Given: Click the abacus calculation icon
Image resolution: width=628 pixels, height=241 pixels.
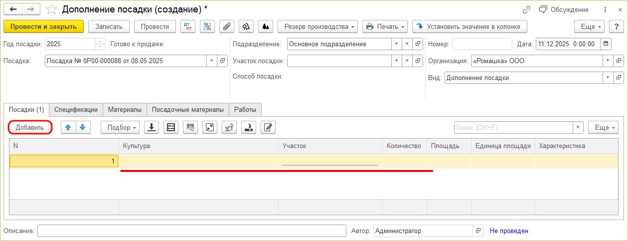Looking at the screenshot, I should 171,127.
